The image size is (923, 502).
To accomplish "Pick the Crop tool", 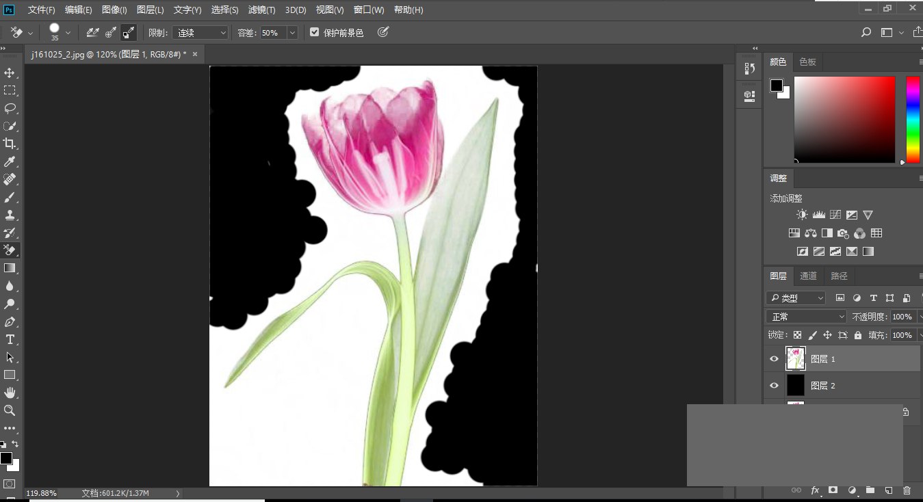I will click(10, 144).
